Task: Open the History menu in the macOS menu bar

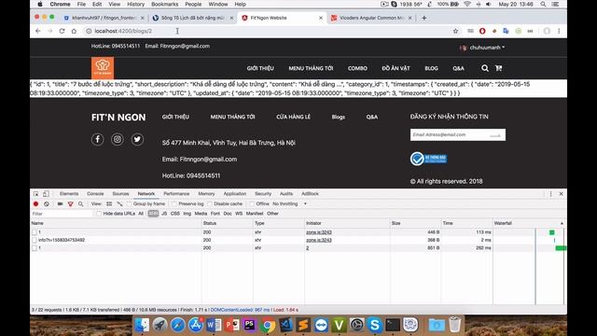Action: [x=135, y=4]
